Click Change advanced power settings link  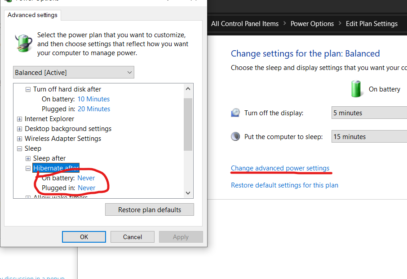(x=280, y=168)
